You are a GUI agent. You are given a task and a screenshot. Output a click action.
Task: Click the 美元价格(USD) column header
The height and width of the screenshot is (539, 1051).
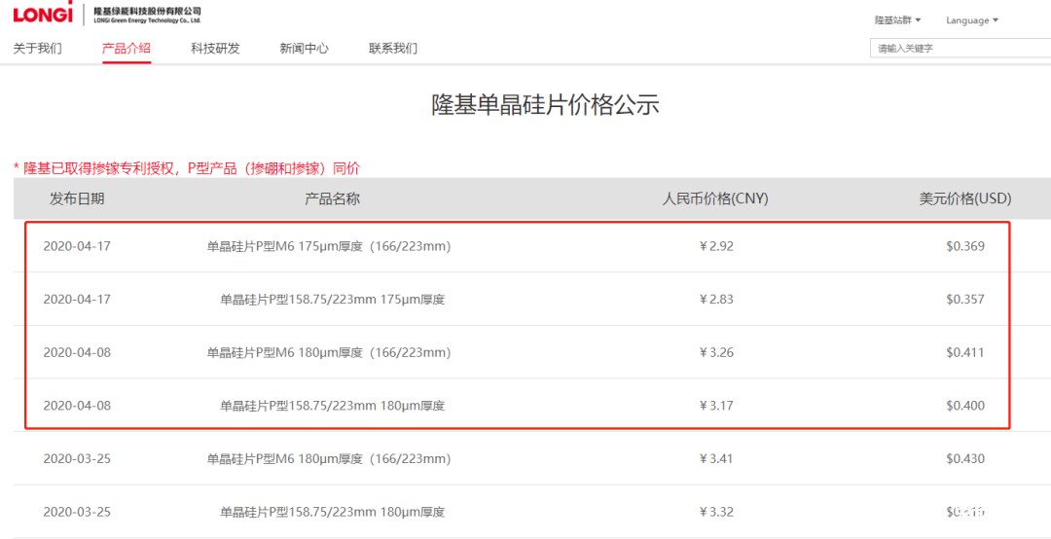pos(965,198)
